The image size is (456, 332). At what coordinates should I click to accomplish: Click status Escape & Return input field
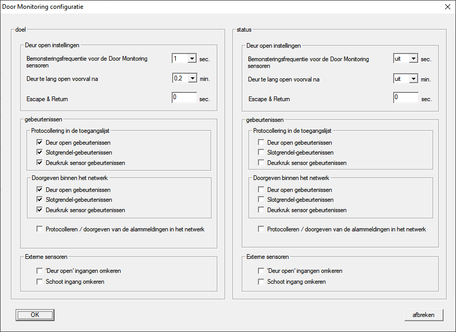click(x=406, y=98)
